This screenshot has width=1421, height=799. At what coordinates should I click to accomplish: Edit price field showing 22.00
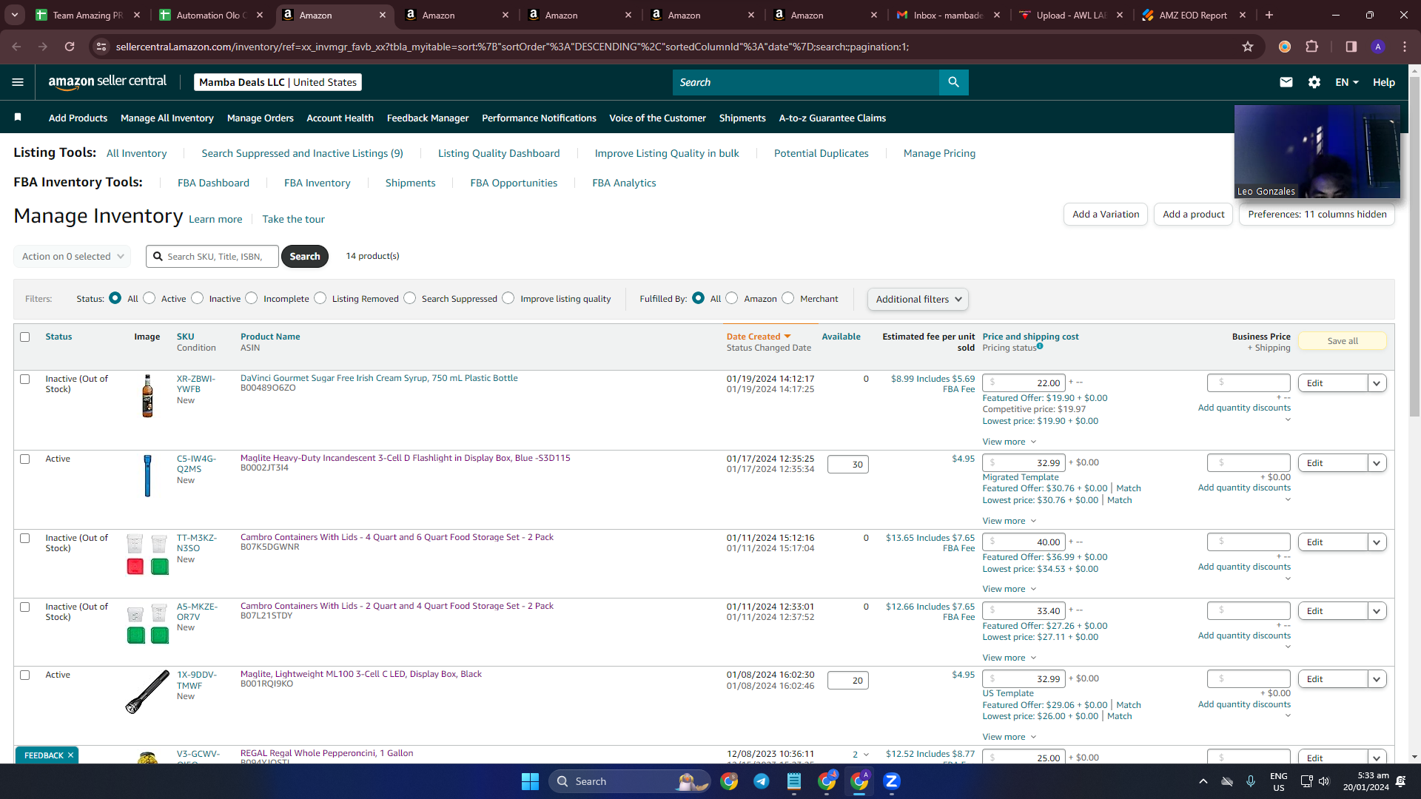click(1024, 383)
